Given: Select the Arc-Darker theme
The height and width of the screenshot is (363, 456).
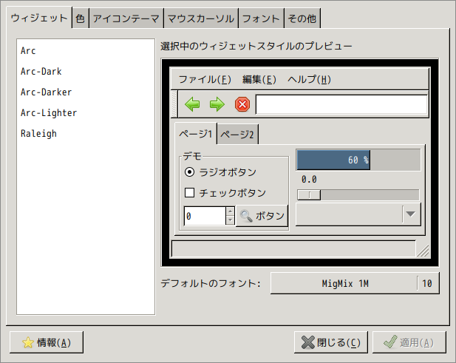Looking at the screenshot, I should (86, 92).
